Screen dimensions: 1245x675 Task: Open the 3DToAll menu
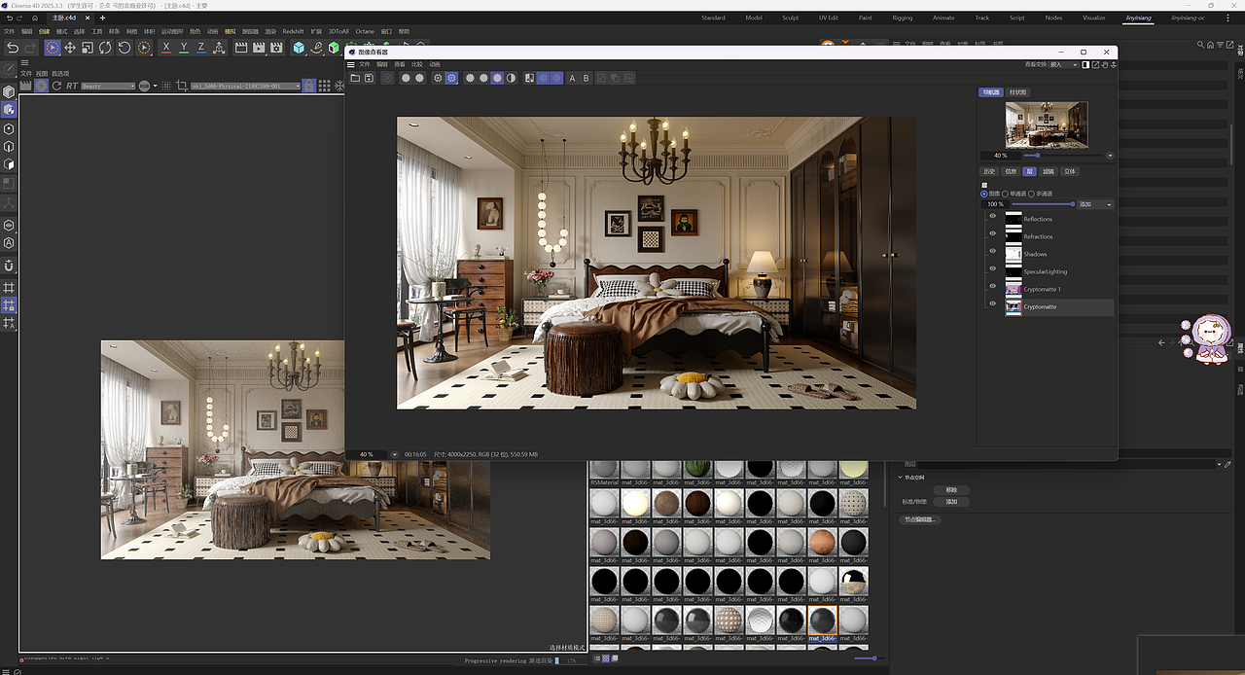pyautogui.click(x=338, y=31)
